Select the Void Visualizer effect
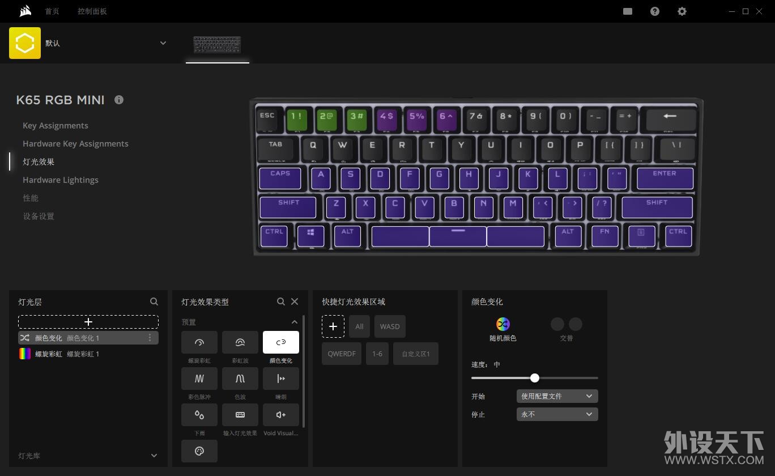The image size is (775, 476). (x=281, y=415)
